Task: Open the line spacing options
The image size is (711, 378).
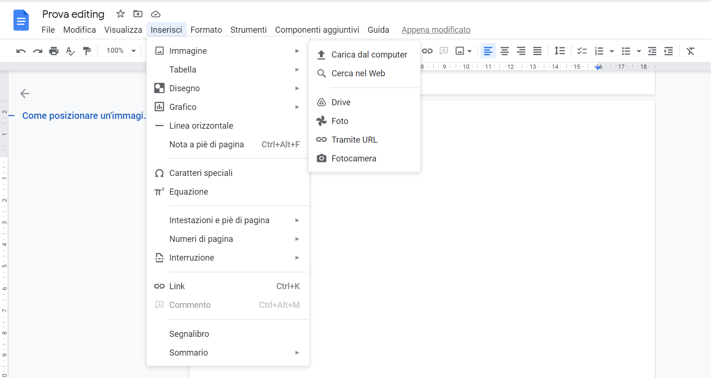Action: coord(559,51)
